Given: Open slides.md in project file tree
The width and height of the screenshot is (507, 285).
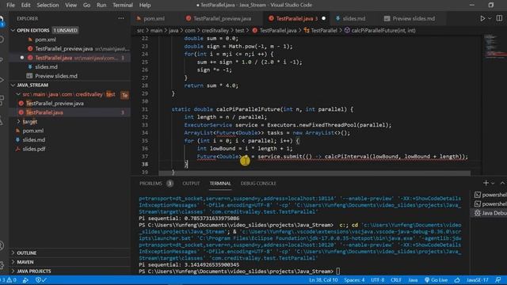Looking at the screenshot, I should tap(33, 139).
